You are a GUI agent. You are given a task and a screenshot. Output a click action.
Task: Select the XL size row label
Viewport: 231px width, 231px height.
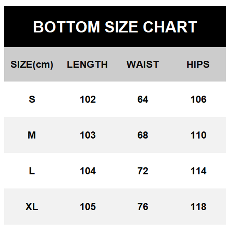tap(32, 207)
